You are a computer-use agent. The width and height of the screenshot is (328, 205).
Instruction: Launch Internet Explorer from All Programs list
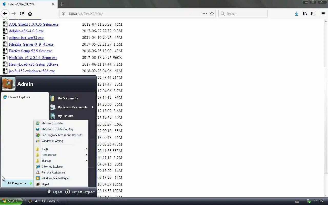(x=61, y=167)
